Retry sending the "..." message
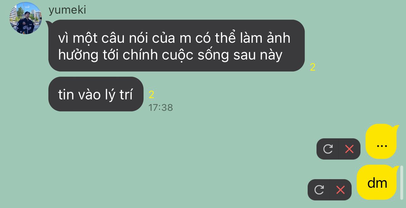The image size is (406, 208). point(328,149)
